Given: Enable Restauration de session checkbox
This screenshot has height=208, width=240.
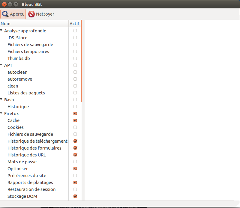Looking at the screenshot, I should pos(75,189).
